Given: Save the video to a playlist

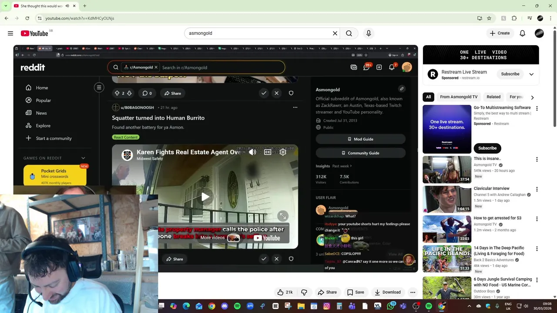Looking at the screenshot, I should [x=356, y=292].
